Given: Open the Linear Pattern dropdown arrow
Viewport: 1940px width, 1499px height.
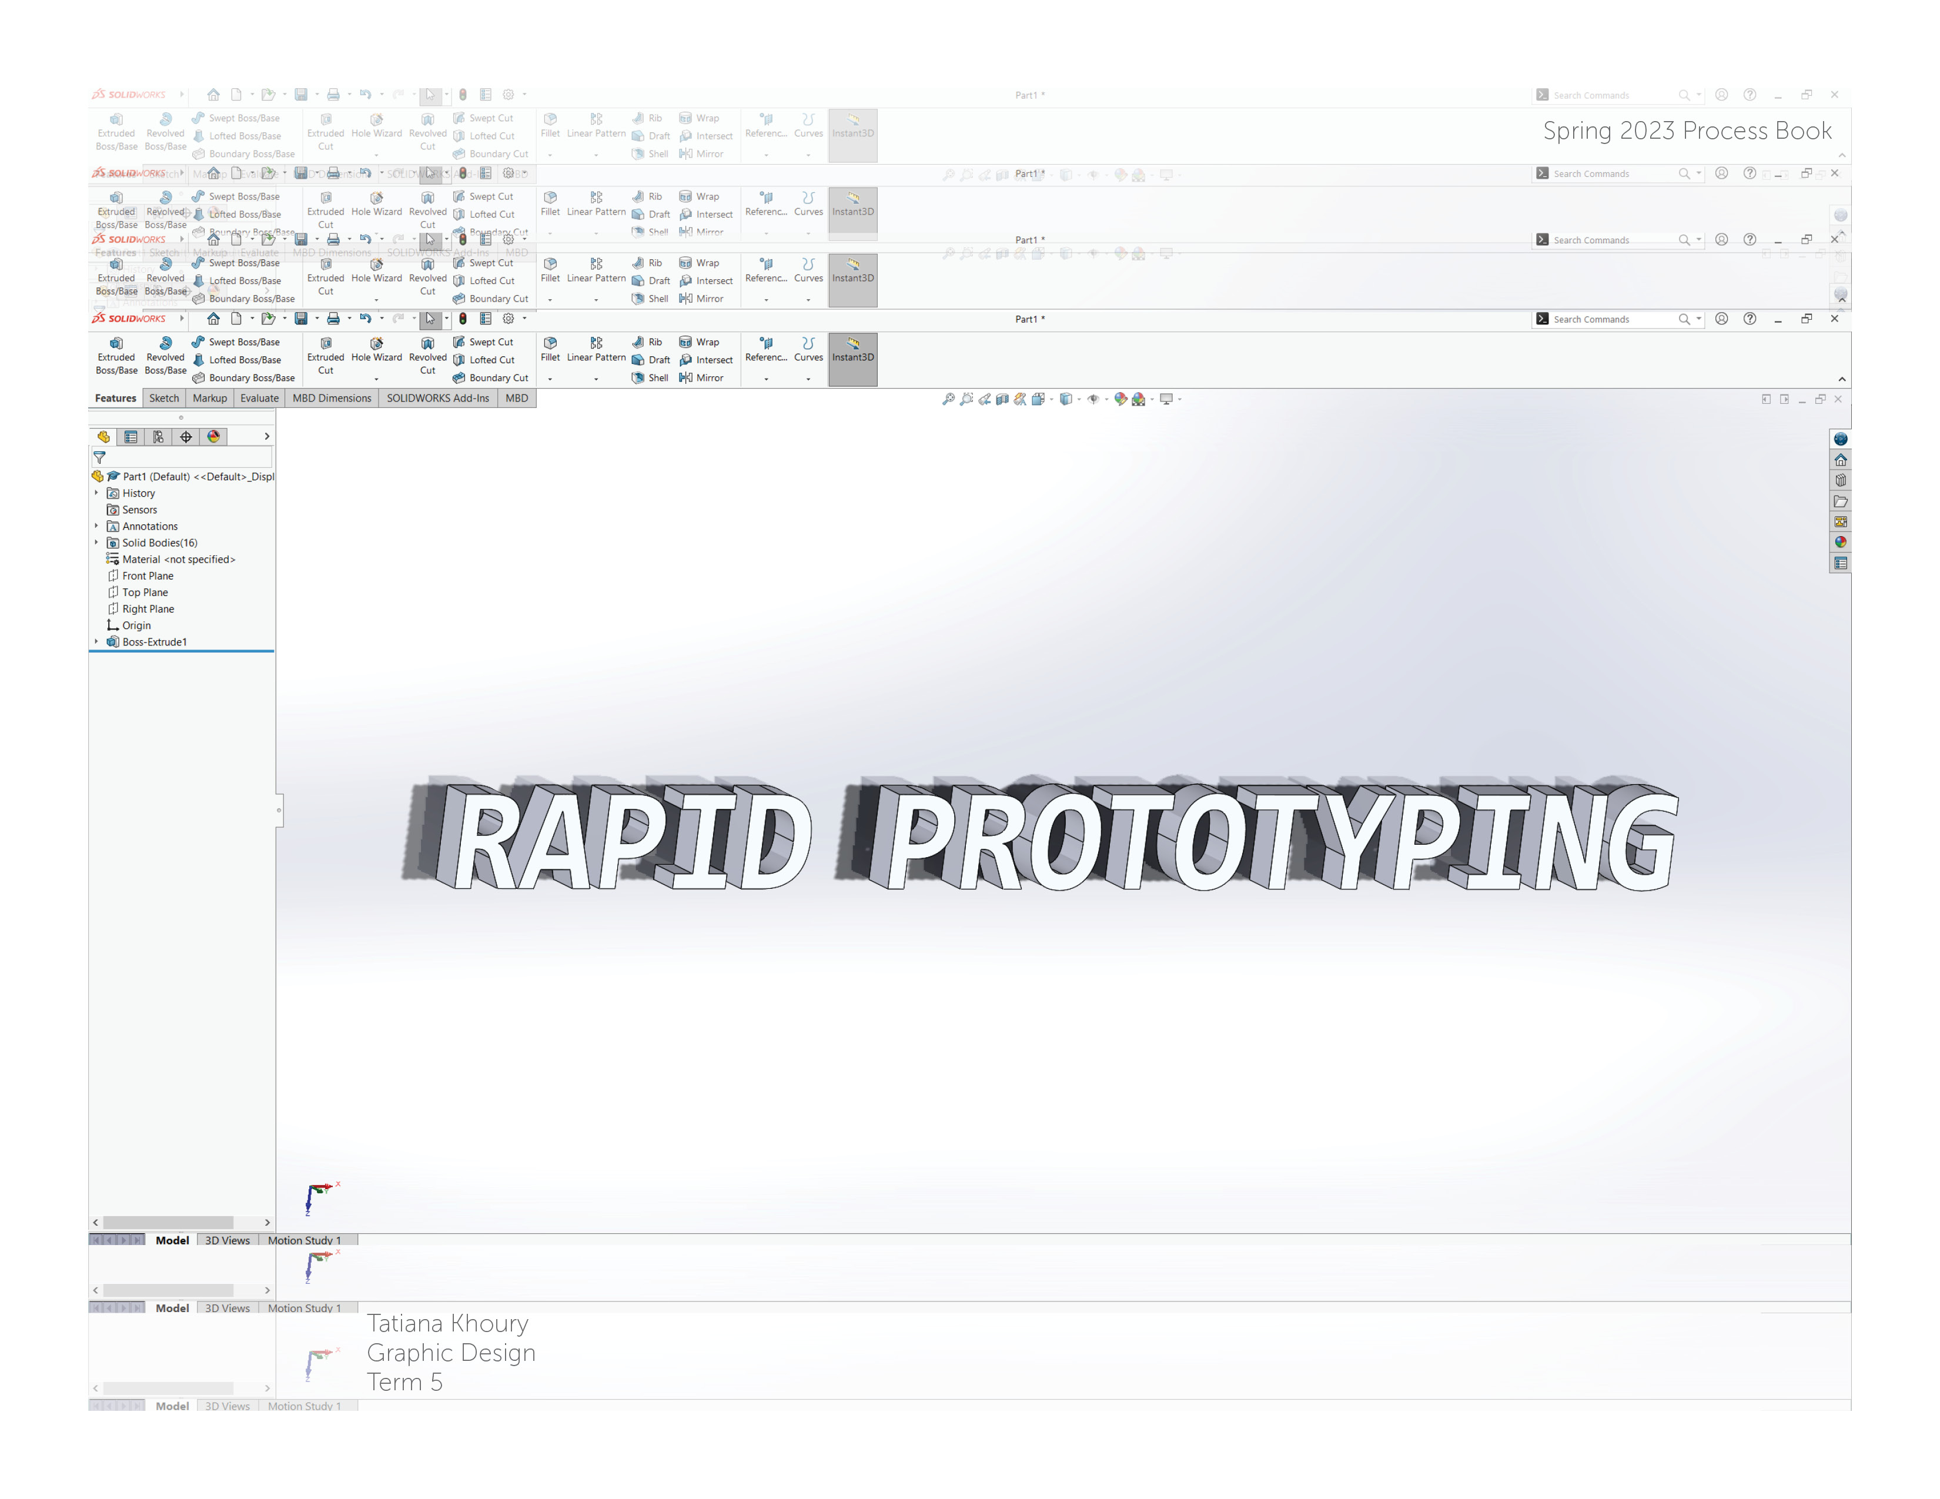Looking at the screenshot, I should coord(596,379).
